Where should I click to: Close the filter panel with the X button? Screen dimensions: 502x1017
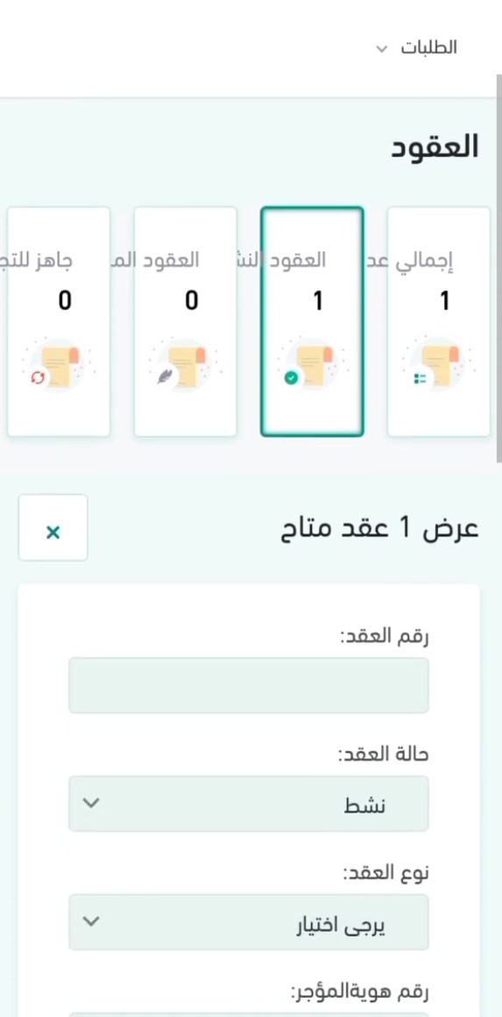coord(53,527)
